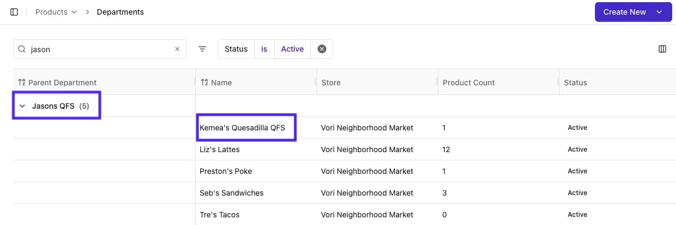Click the Product Count column header
Image resolution: width=676 pixels, height=225 pixels.
(498, 83)
